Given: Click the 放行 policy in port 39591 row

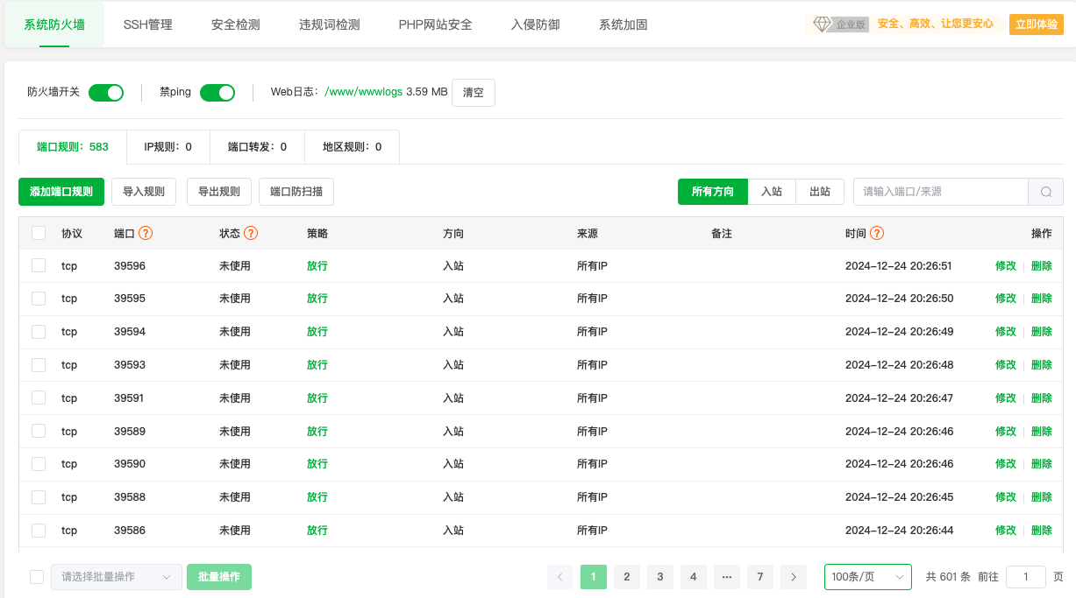Looking at the screenshot, I should coord(317,397).
